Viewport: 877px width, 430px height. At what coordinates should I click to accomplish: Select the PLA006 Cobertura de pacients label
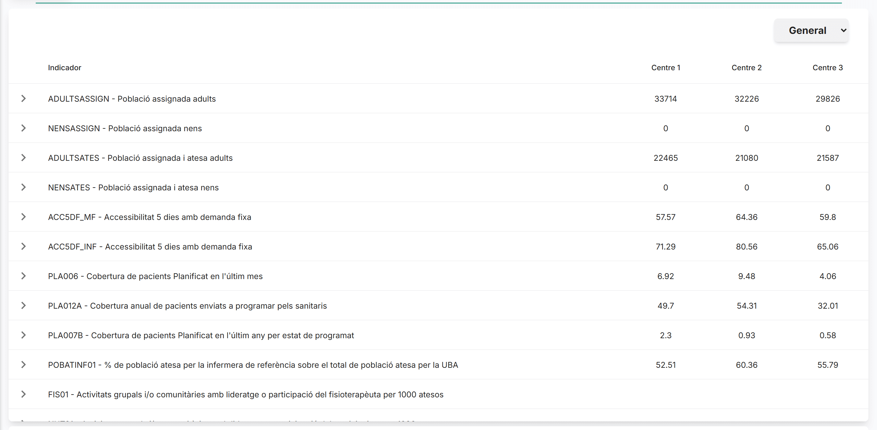click(155, 276)
